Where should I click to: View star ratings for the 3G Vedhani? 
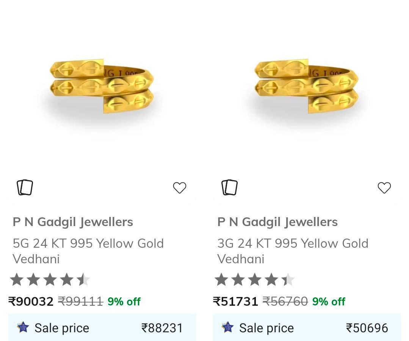(254, 280)
